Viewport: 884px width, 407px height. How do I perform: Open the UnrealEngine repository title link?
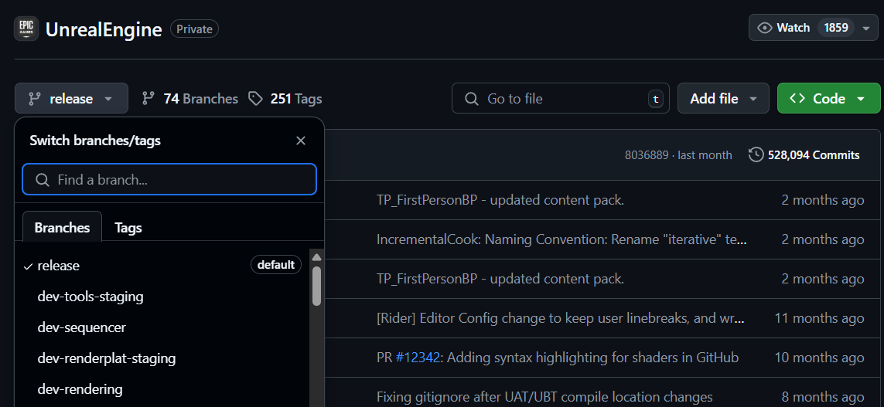(104, 29)
